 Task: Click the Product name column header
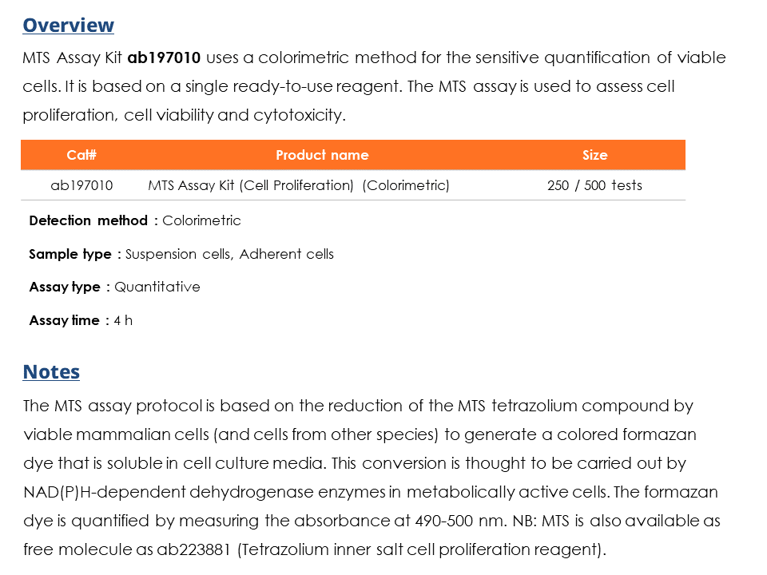322,155
